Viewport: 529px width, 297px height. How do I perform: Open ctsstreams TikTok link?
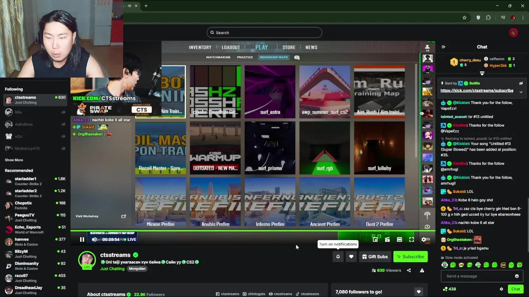[x=307, y=294]
